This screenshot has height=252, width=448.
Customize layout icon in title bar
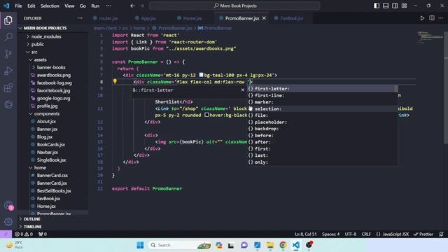(x=404, y=6)
